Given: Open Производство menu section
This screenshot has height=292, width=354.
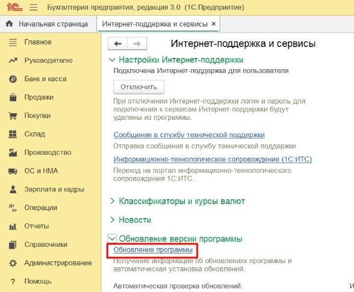Looking at the screenshot, I should [x=48, y=152].
